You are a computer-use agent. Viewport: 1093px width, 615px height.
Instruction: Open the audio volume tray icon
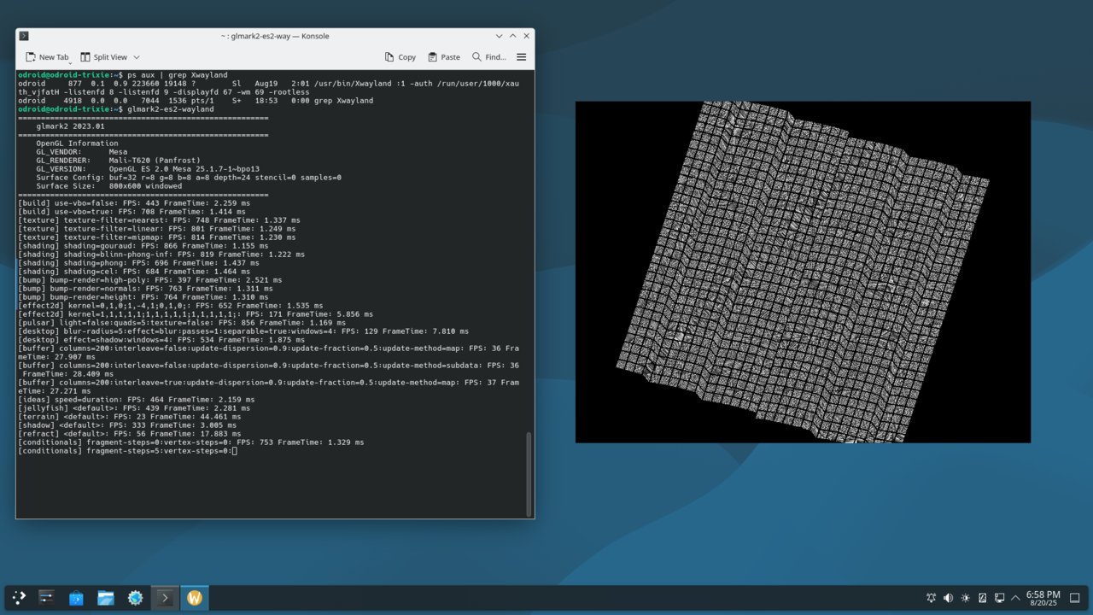(x=949, y=598)
